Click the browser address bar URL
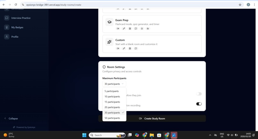Image resolution: width=258 pixels, height=139 pixels. [x=54, y=5]
